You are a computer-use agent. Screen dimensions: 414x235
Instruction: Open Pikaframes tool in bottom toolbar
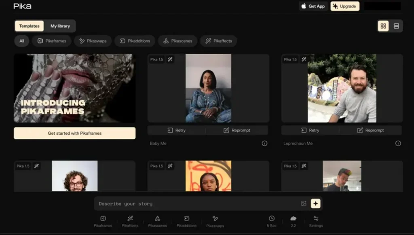pos(103,221)
